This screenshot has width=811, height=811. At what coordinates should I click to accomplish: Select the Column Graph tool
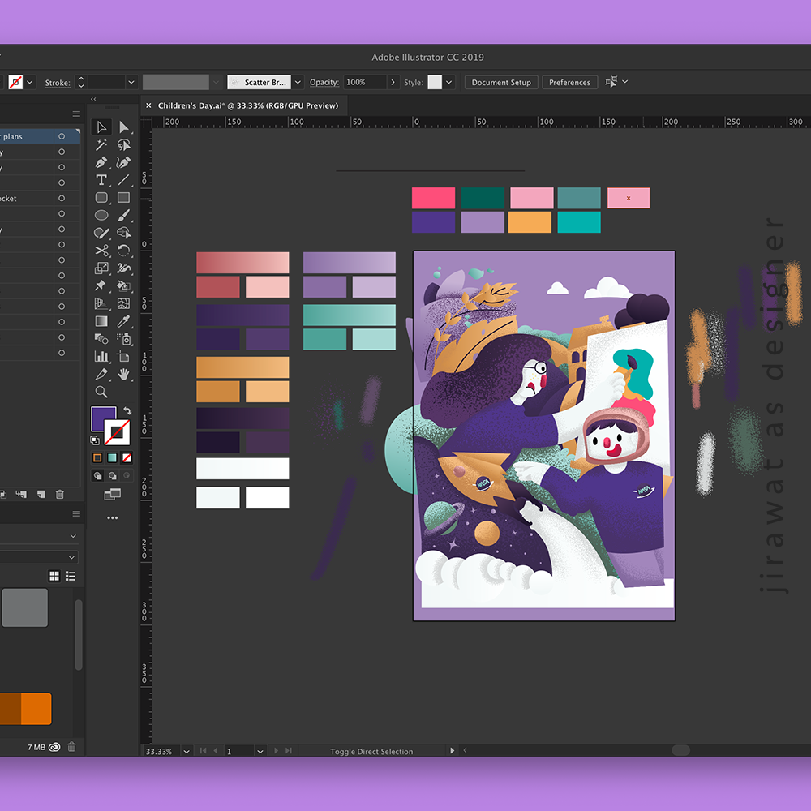click(x=101, y=356)
